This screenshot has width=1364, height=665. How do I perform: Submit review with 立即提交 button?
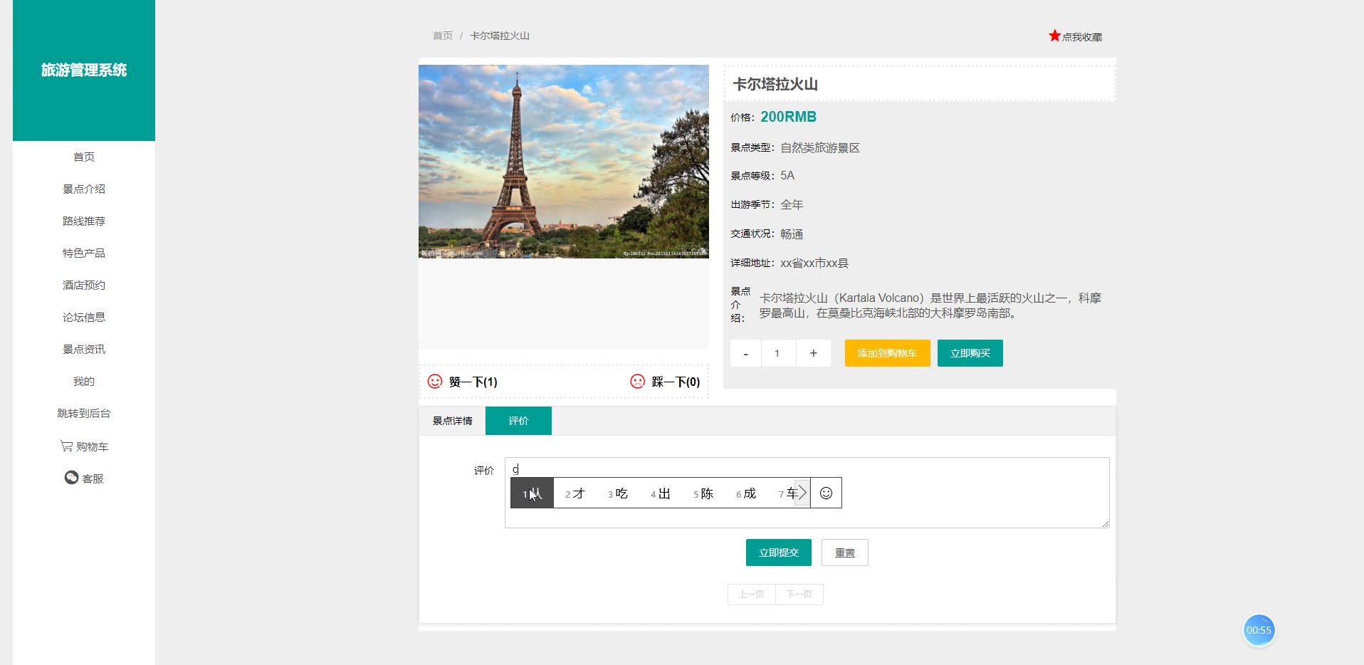click(x=778, y=553)
